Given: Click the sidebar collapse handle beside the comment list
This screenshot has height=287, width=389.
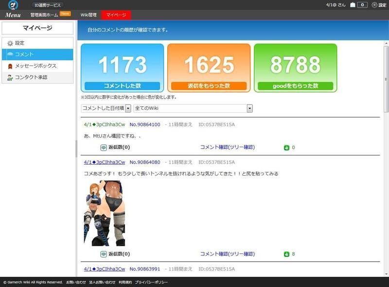Looking at the screenshot, I should pos(76,149).
